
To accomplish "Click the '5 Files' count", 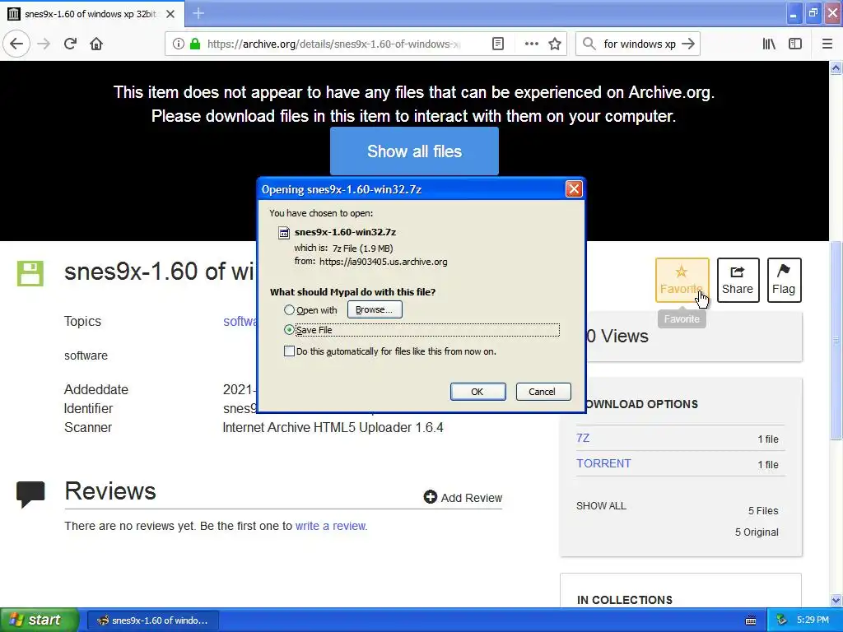I will click(763, 510).
